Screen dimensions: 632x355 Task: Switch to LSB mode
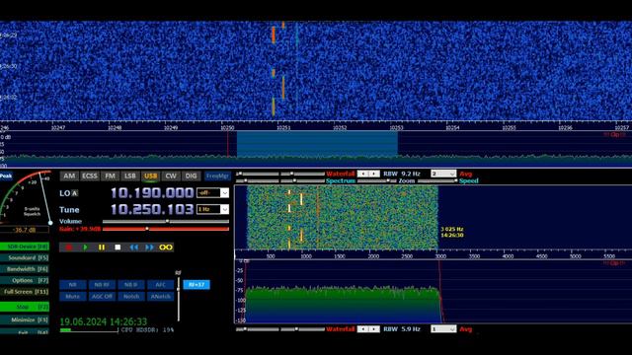coord(129,176)
